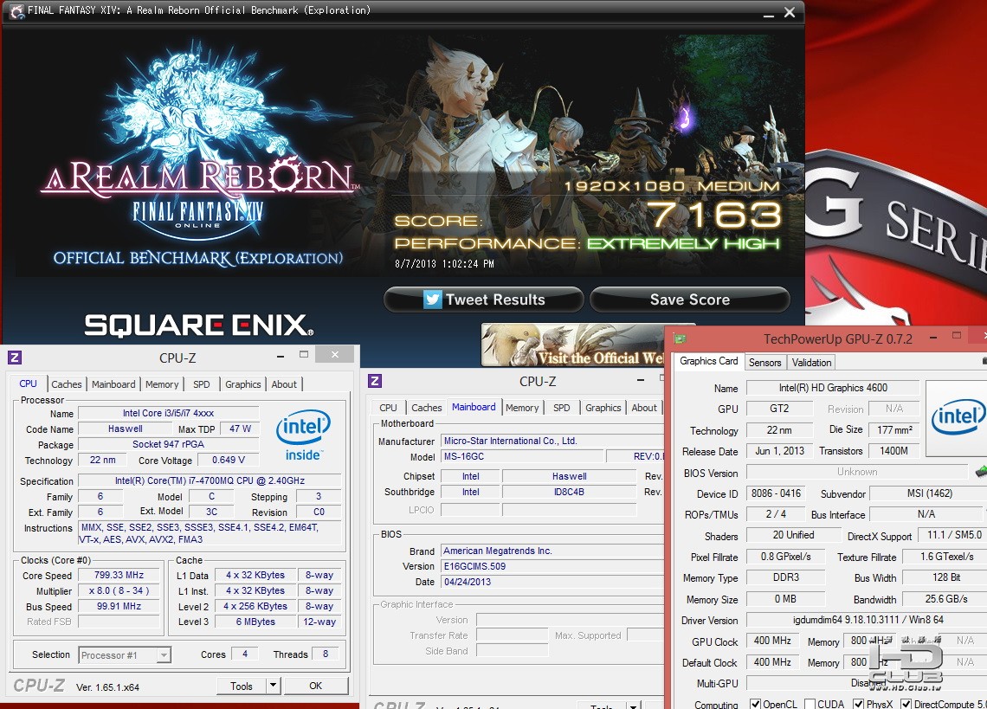Switch to Caches tab in CPU-Z CPU window
Screen dimensions: 987x709
(66, 384)
